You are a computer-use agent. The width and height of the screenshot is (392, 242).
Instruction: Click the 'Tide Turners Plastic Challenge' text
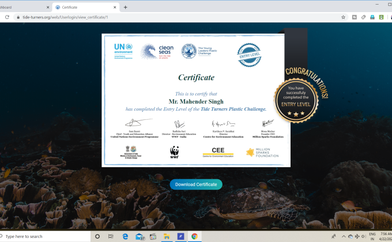233,109
